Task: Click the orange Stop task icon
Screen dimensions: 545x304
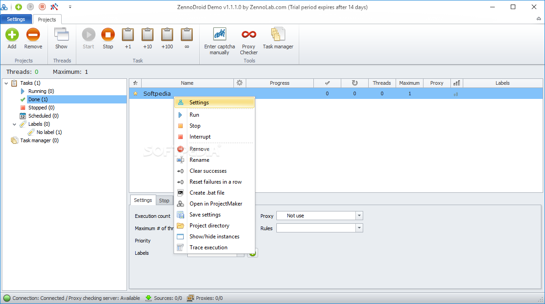Action: click(108, 35)
